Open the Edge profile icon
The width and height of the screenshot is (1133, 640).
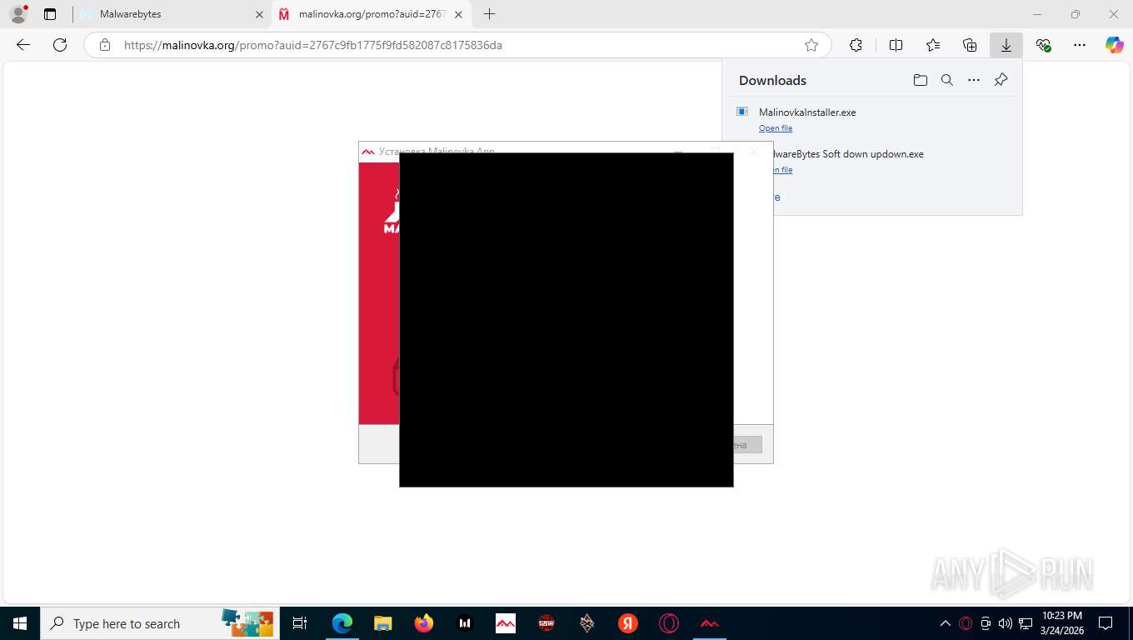pos(17,14)
